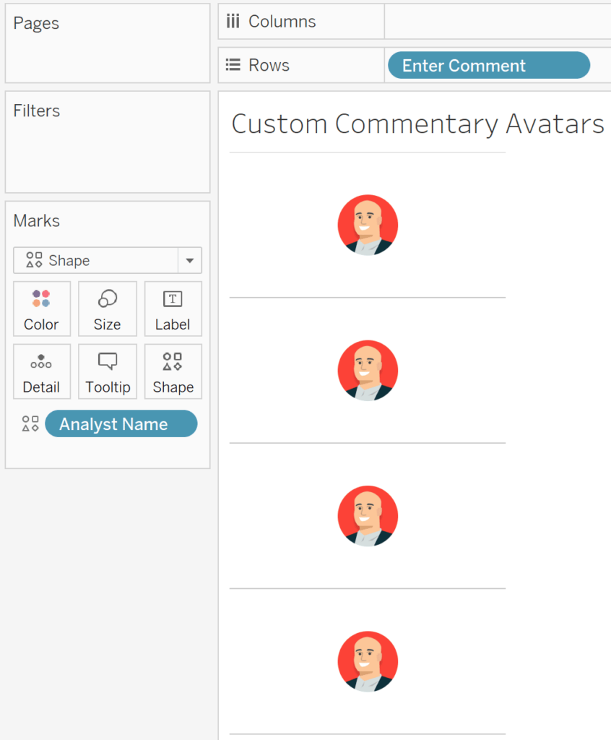
Task: Click the Size button in Marks card
Action: (x=107, y=309)
